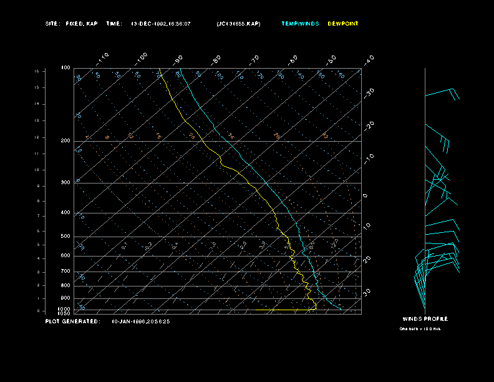
Task: Click the 300 pressure level label
Action: 65,183
